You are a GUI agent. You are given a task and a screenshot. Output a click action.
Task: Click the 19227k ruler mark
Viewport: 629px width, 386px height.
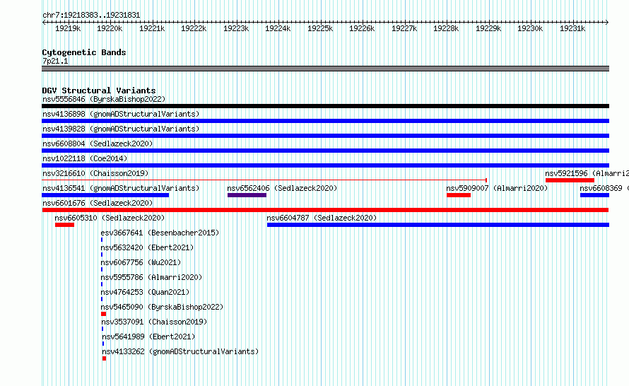pyautogui.click(x=404, y=28)
